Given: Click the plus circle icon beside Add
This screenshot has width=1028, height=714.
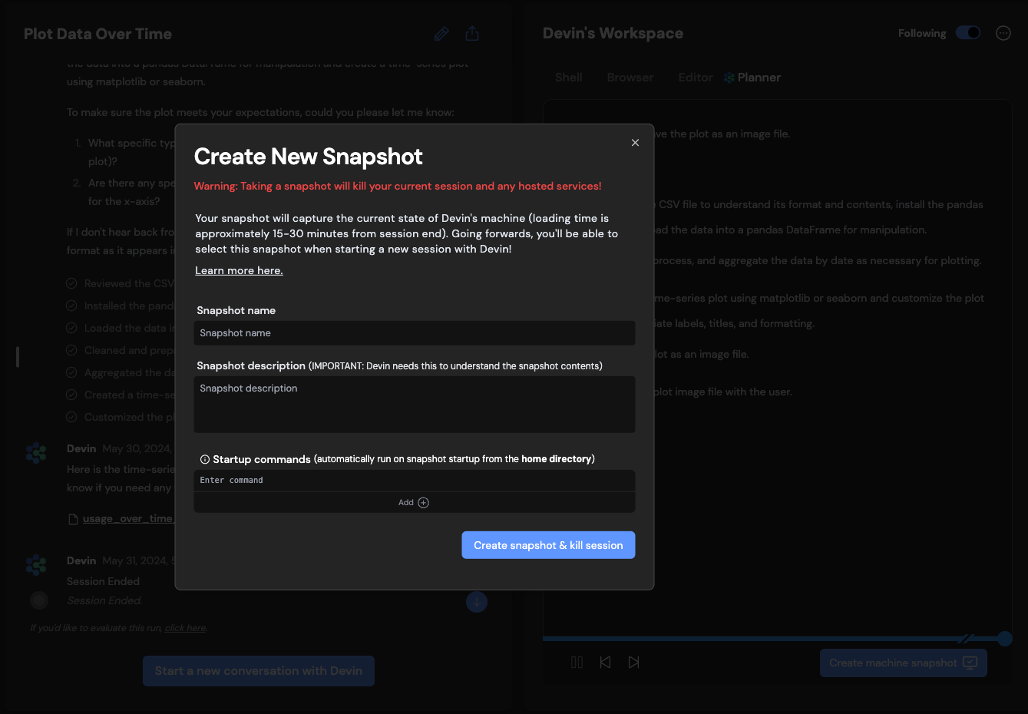Looking at the screenshot, I should pyautogui.click(x=423, y=502).
